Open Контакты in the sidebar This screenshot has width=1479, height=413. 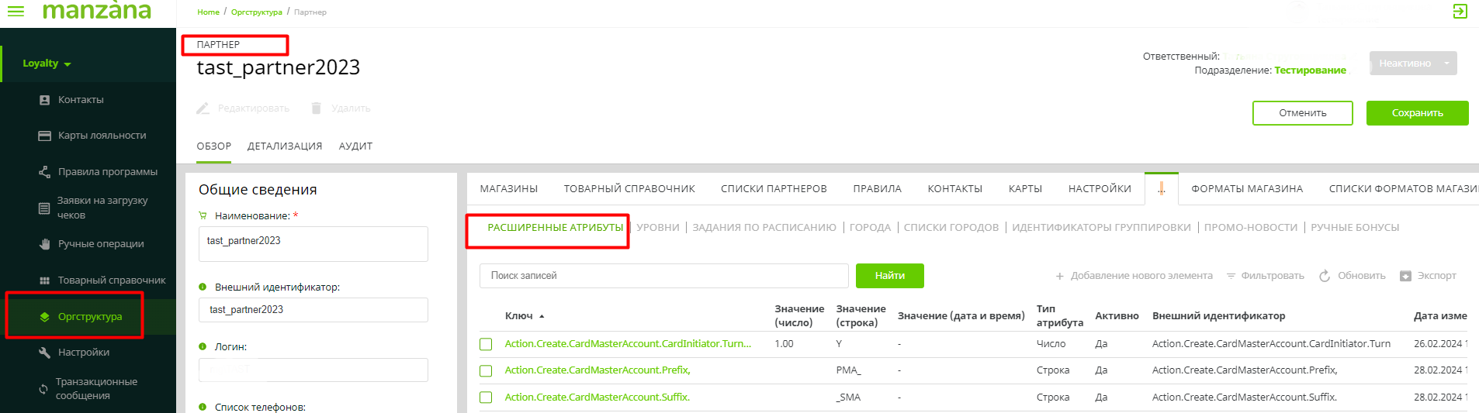click(80, 100)
